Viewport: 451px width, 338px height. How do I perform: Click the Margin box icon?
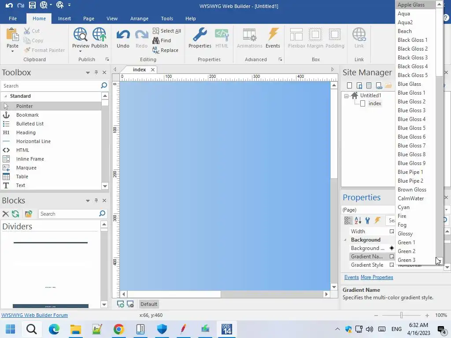point(315,34)
